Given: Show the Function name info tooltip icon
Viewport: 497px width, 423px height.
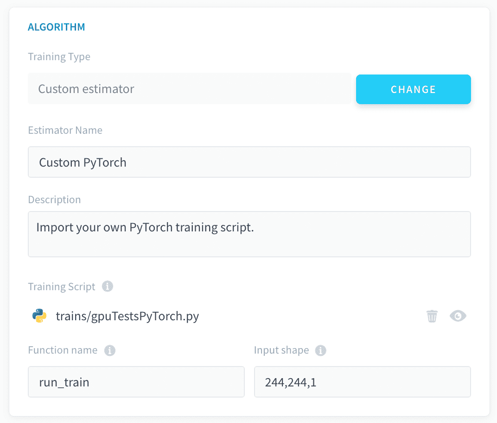Looking at the screenshot, I should [110, 350].
